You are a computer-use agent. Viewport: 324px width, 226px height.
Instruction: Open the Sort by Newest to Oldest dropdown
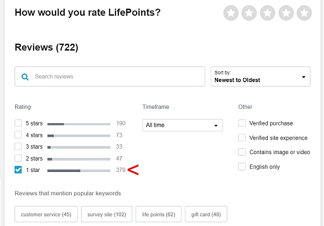coord(260,77)
